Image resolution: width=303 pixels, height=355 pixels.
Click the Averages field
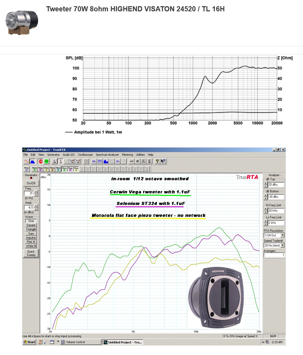pos(274,255)
